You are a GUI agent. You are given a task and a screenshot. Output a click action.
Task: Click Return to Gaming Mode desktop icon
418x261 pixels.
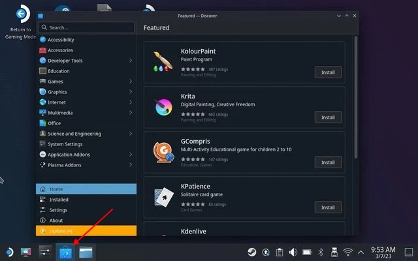[x=20, y=22]
